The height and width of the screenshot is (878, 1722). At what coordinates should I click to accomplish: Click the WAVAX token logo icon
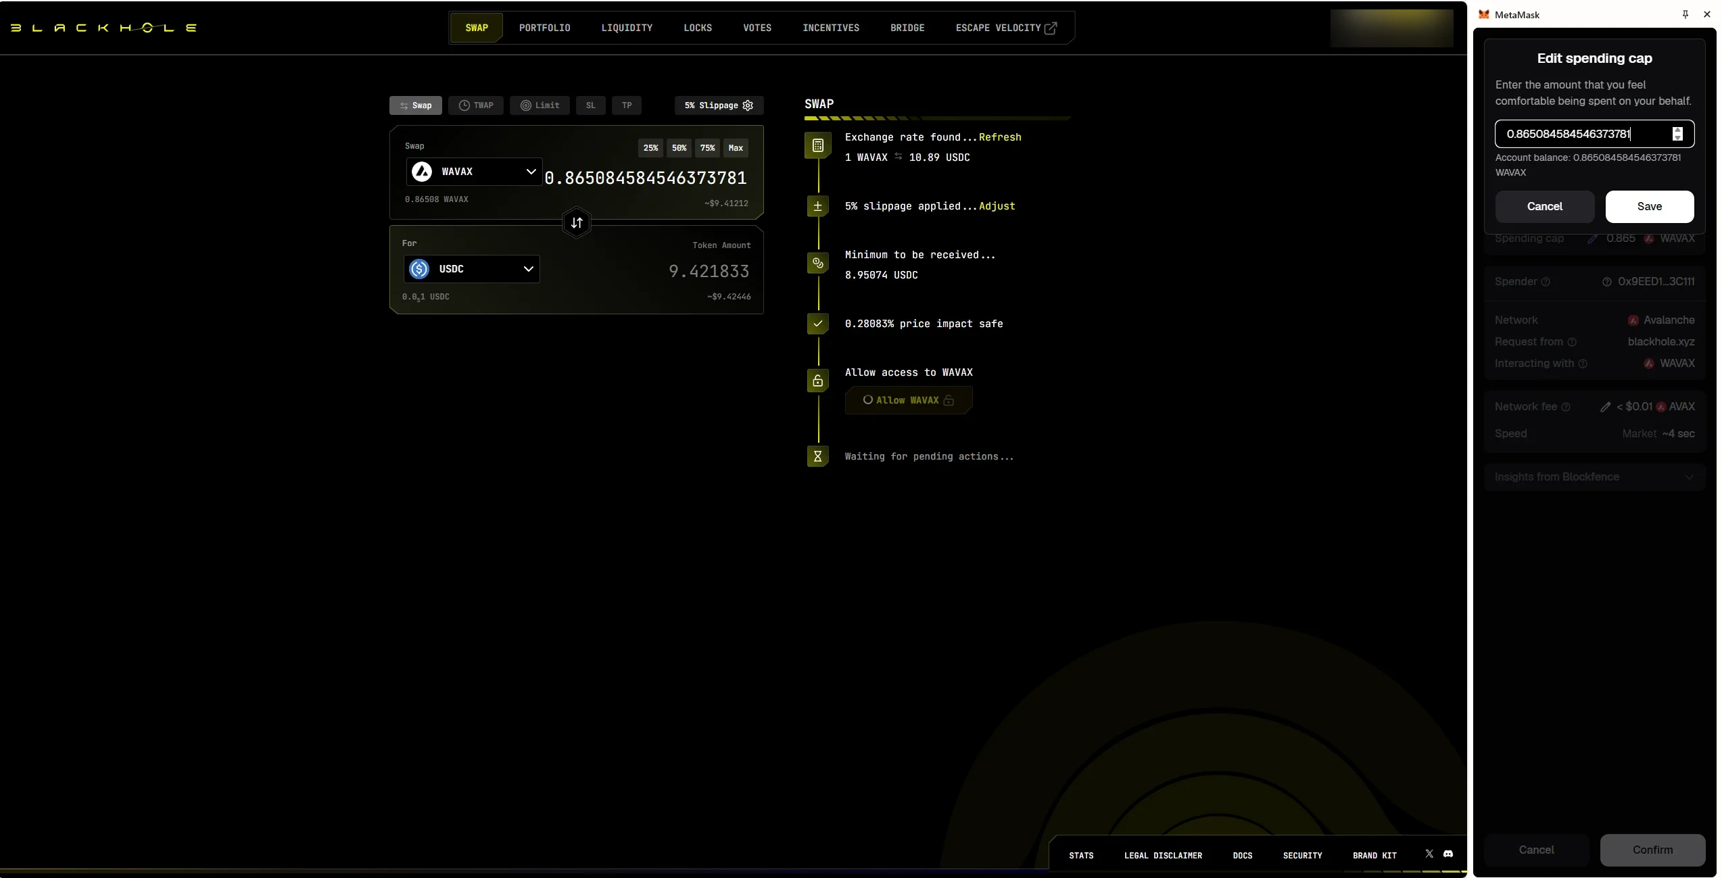click(422, 172)
